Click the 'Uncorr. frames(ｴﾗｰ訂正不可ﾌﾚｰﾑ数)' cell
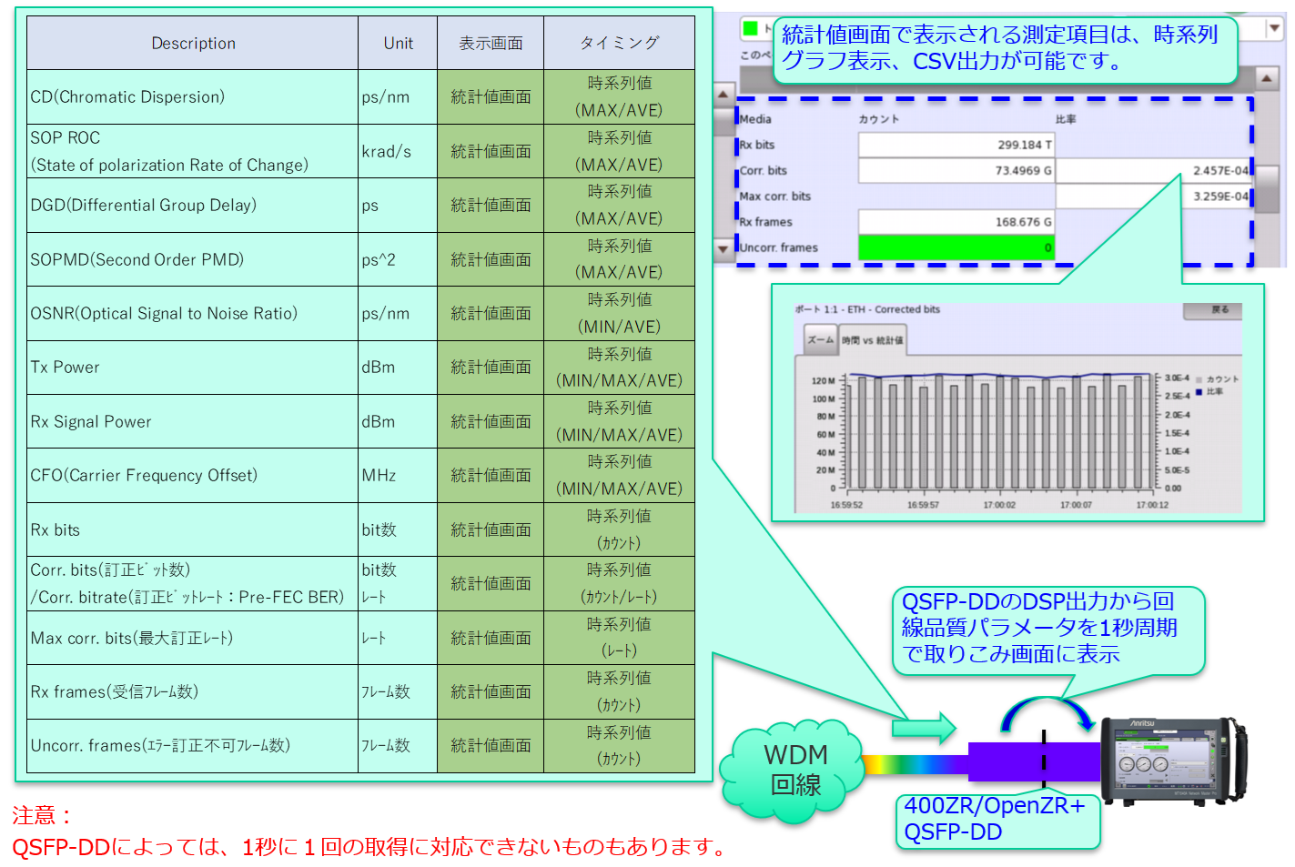This screenshot has height=867, width=1295. pyautogui.click(x=193, y=745)
